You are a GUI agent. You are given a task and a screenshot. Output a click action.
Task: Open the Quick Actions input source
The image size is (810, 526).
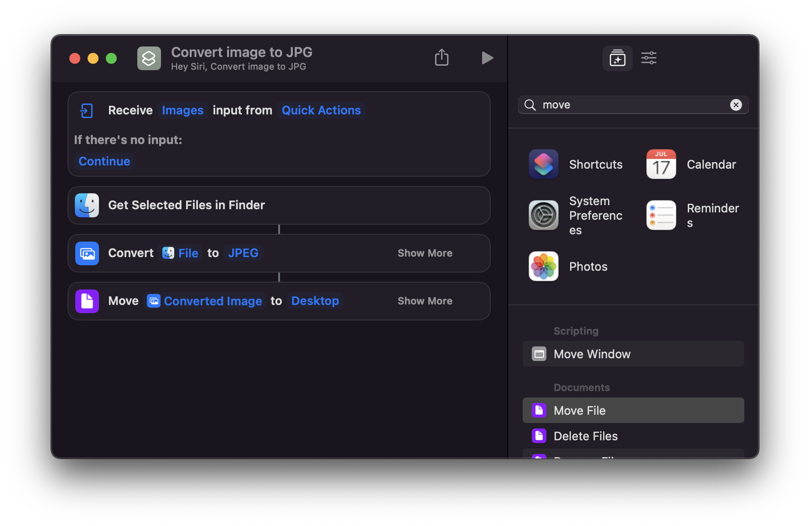coord(321,110)
